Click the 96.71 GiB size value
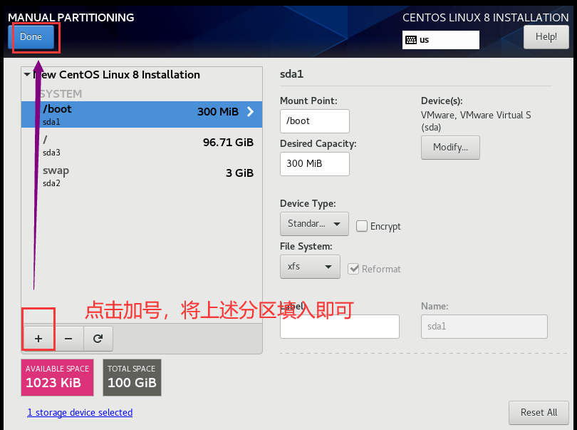 (228, 143)
